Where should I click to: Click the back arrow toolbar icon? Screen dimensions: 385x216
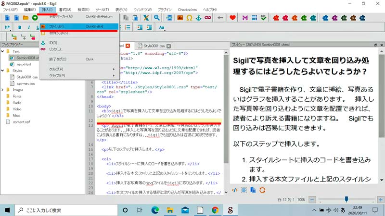point(220,18)
